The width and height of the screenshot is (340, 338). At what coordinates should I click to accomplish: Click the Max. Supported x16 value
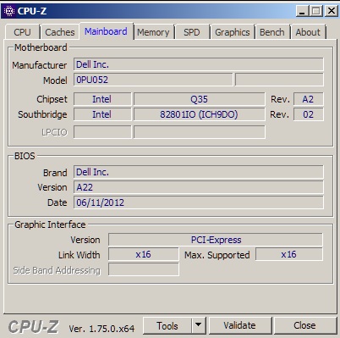point(289,254)
